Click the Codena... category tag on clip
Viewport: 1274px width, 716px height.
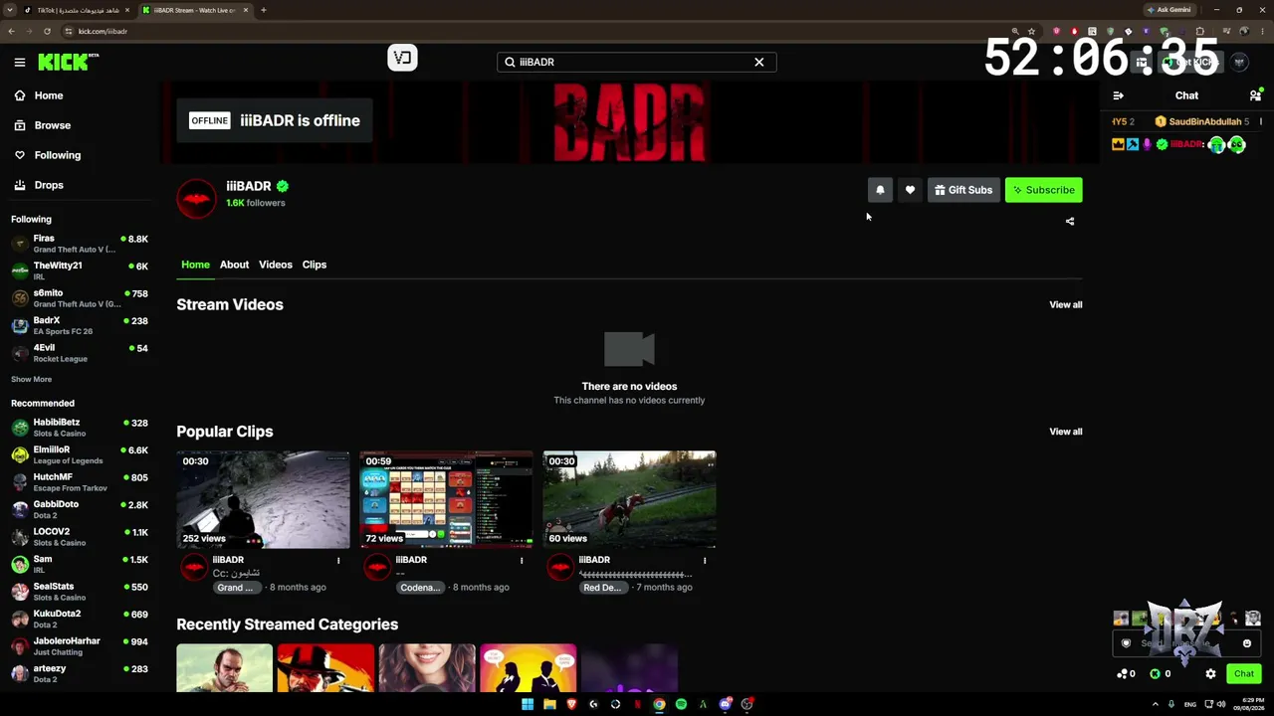coord(420,588)
